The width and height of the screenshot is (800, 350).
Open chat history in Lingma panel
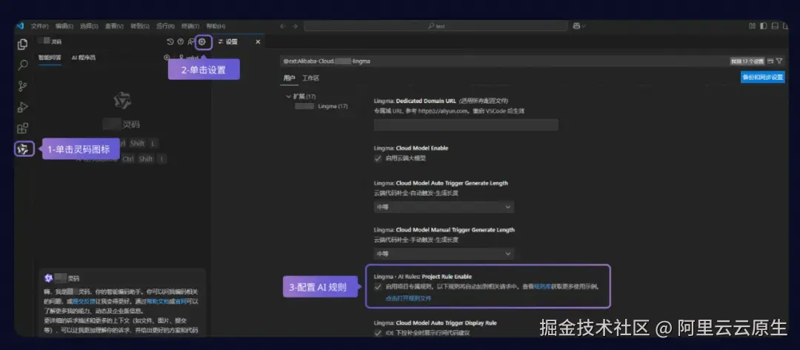click(170, 41)
